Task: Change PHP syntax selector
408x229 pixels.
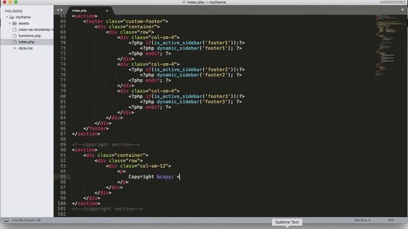Action: [391, 220]
